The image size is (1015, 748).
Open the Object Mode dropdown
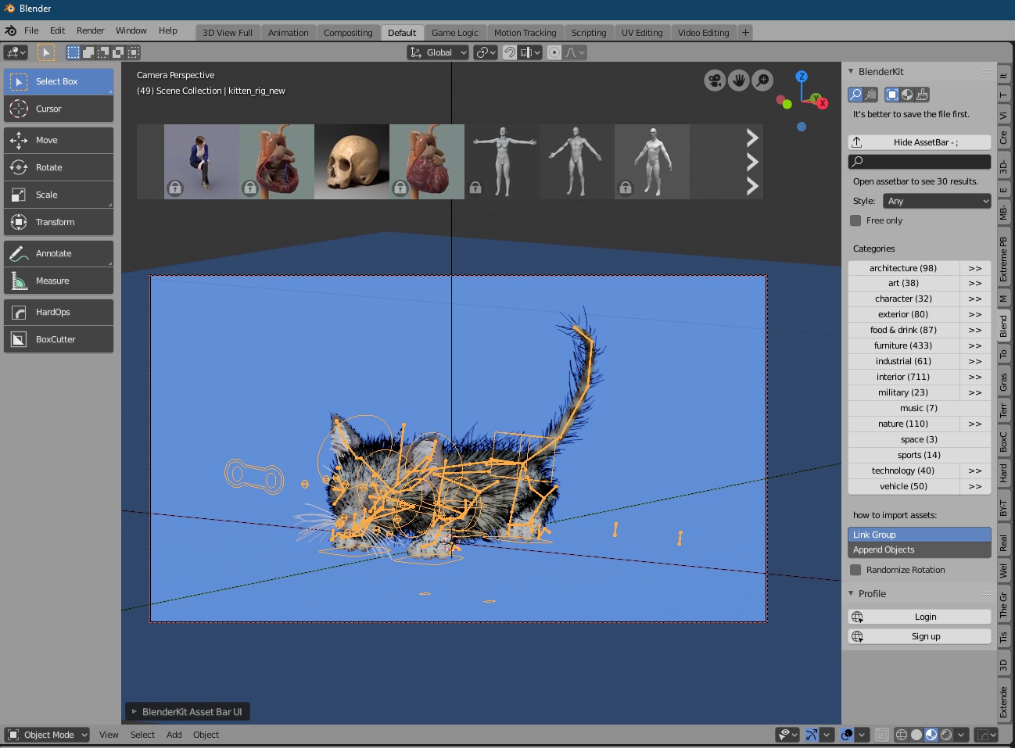48,735
